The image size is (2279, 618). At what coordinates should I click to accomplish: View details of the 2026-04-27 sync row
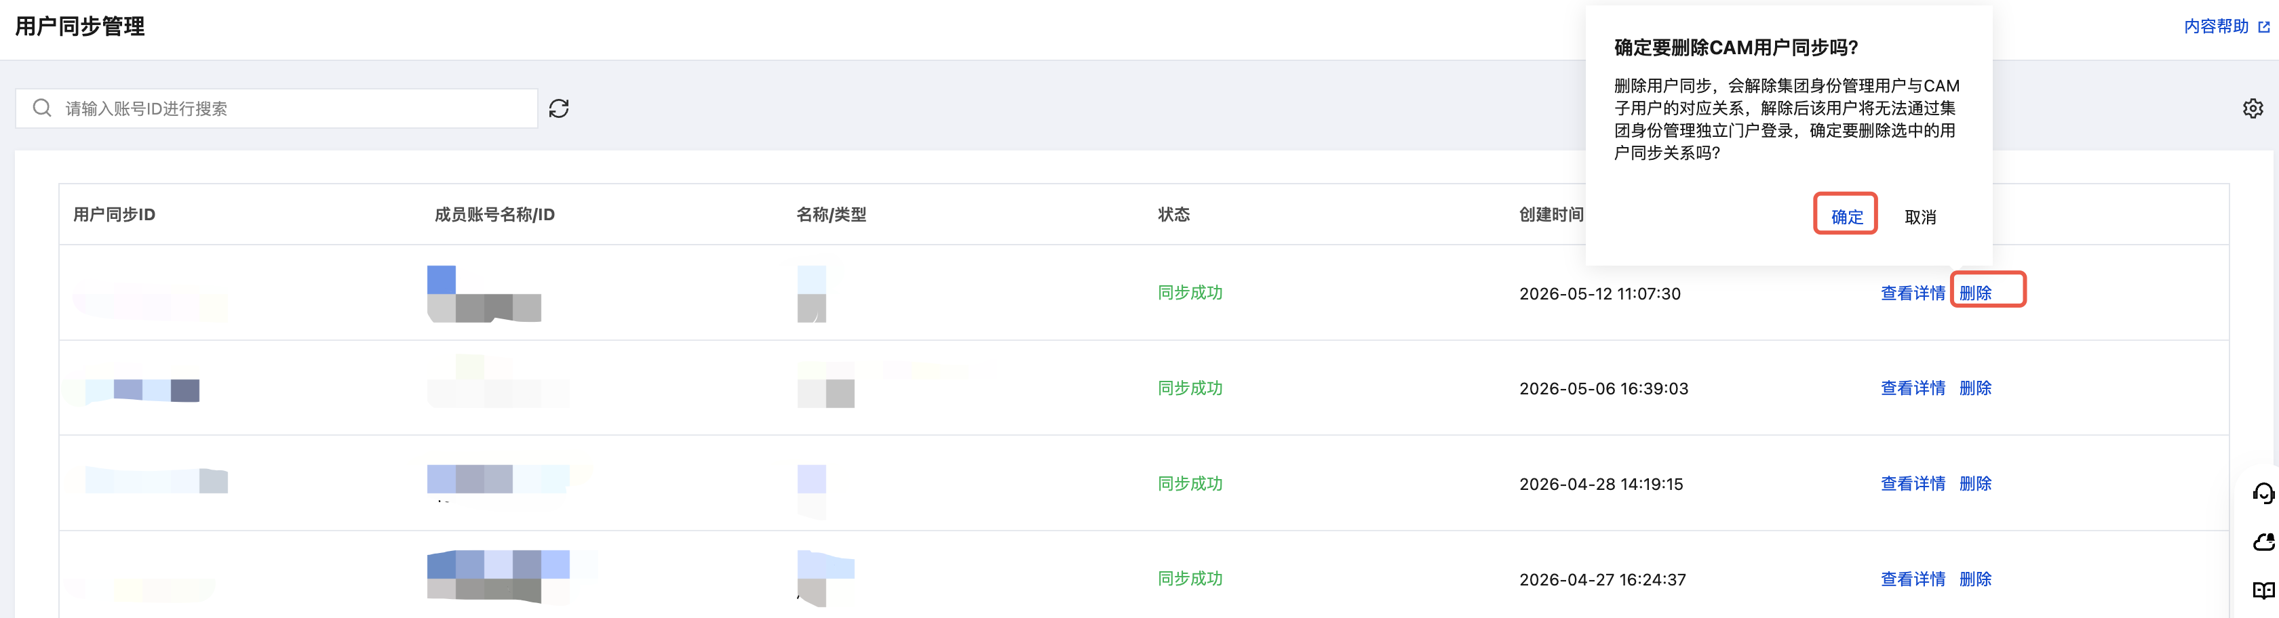click(1912, 579)
